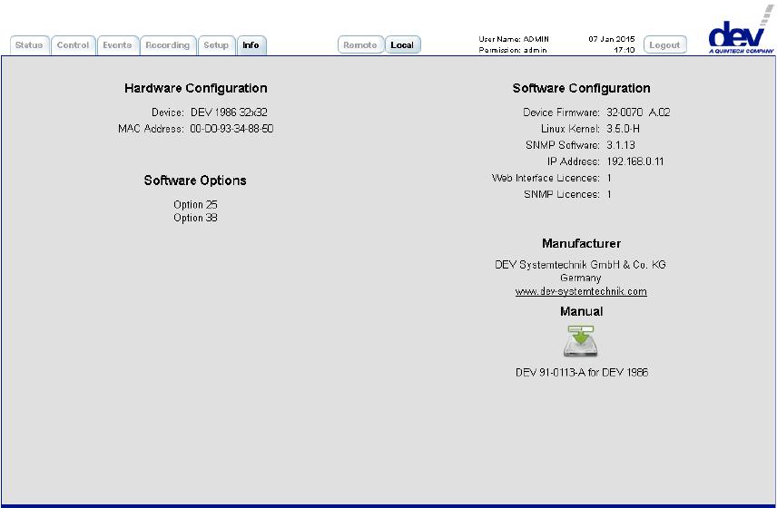Click the date 07 Jan 2015
The height and width of the screenshot is (508, 777).
(612, 39)
